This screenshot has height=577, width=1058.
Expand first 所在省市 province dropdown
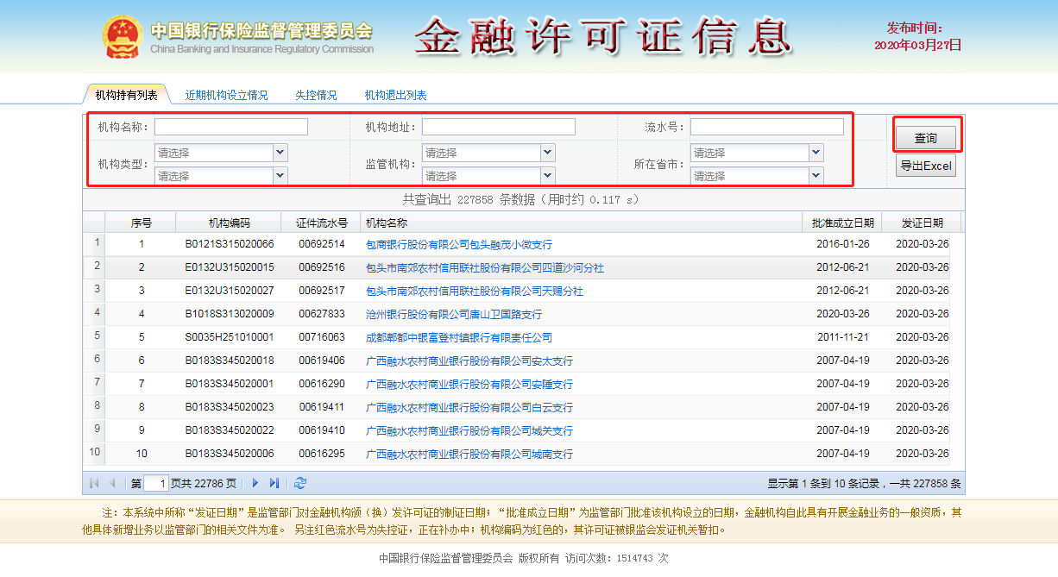click(x=816, y=153)
